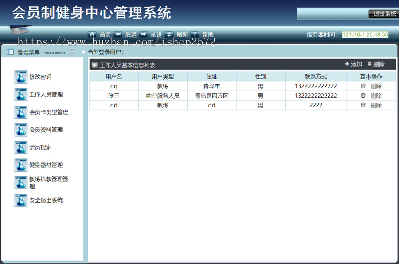The height and width of the screenshot is (264, 399).
Task: Click trash icon in dd row
Action: pyautogui.click(x=363, y=105)
